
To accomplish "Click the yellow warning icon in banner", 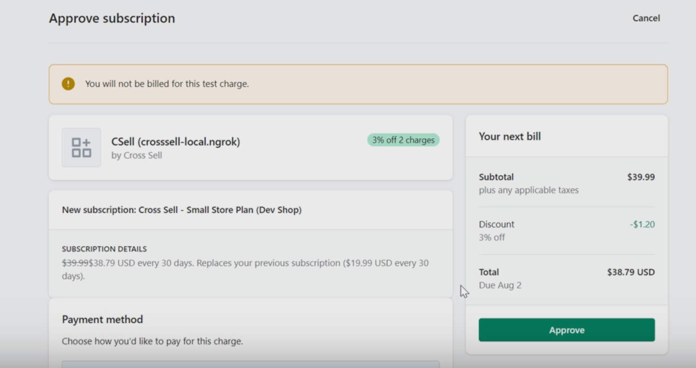I will (68, 84).
